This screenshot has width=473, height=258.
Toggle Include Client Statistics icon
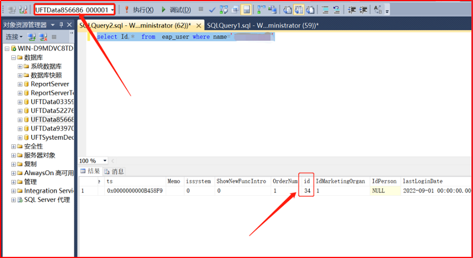click(273, 10)
